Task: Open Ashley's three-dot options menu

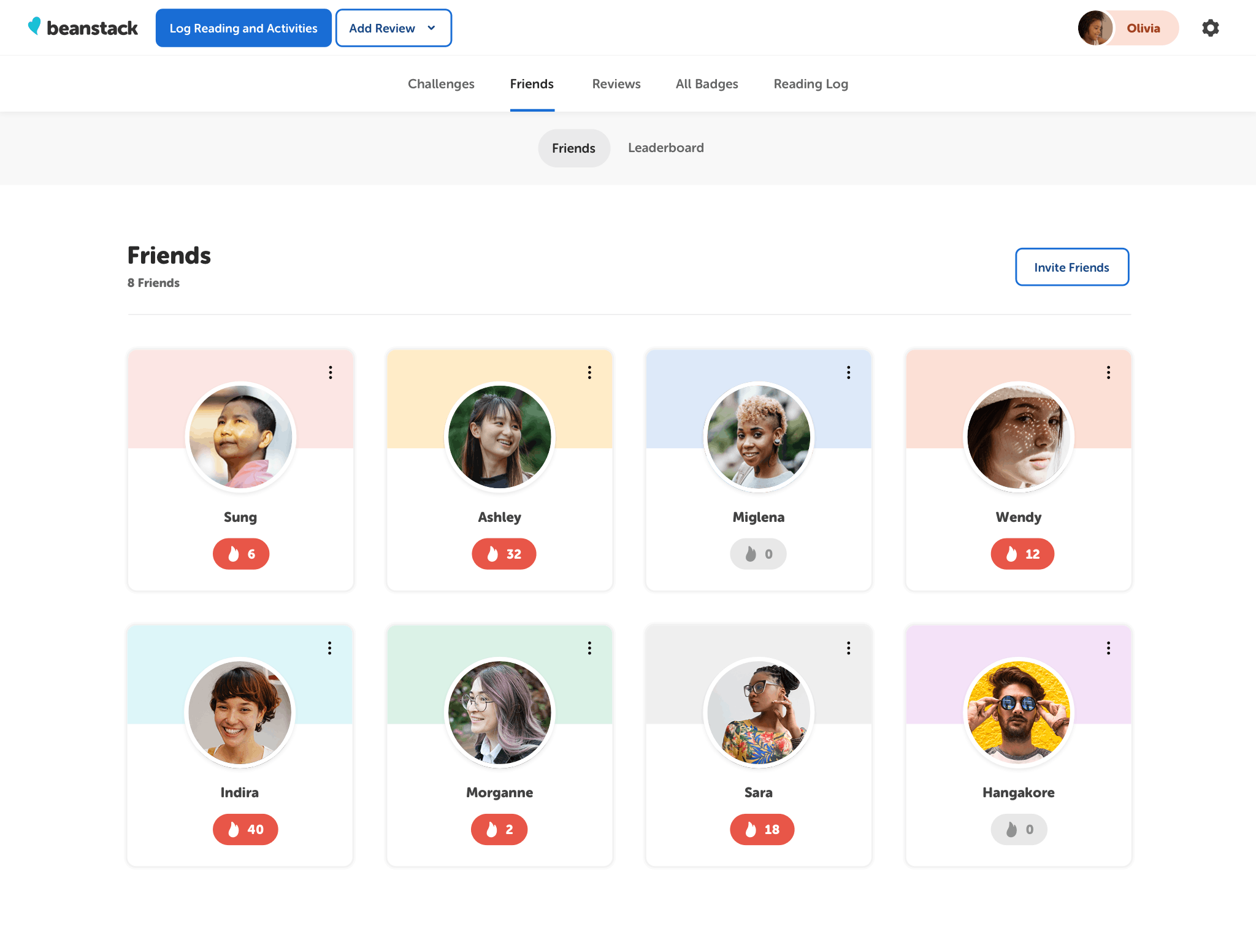Action: click(589, 372)
